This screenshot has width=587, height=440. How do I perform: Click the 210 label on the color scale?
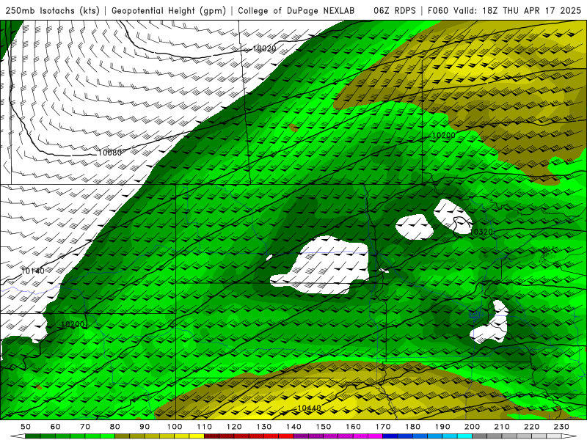[502, 427]
